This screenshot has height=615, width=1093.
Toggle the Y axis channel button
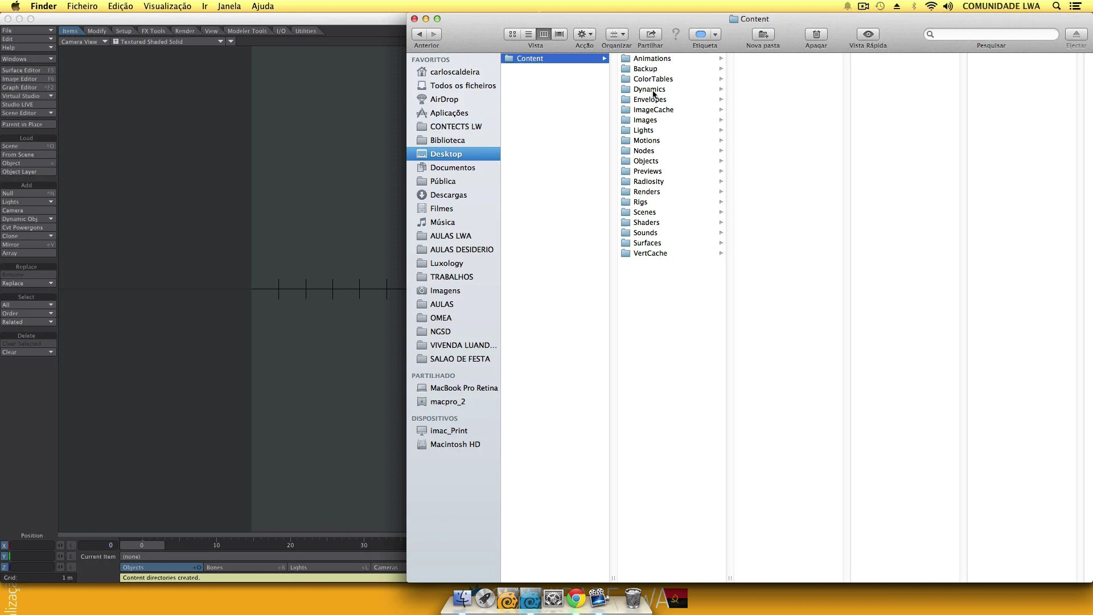(5, 556)
